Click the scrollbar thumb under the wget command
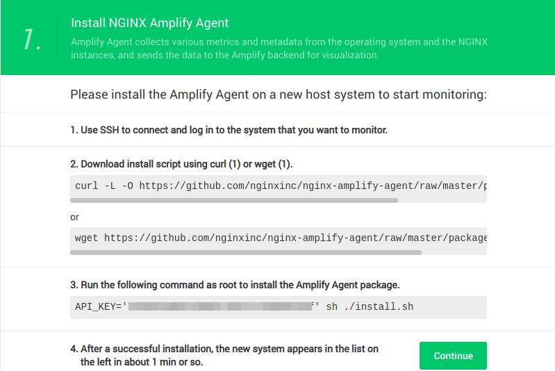Viewport: 555px width, 371px height. (246, 252)
